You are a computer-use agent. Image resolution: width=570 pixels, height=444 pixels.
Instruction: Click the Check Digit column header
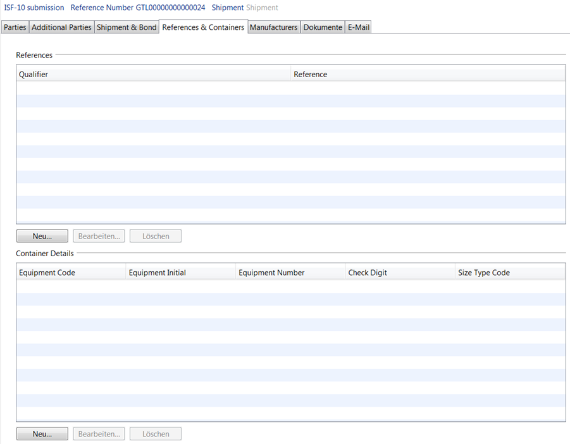(400, 273)
